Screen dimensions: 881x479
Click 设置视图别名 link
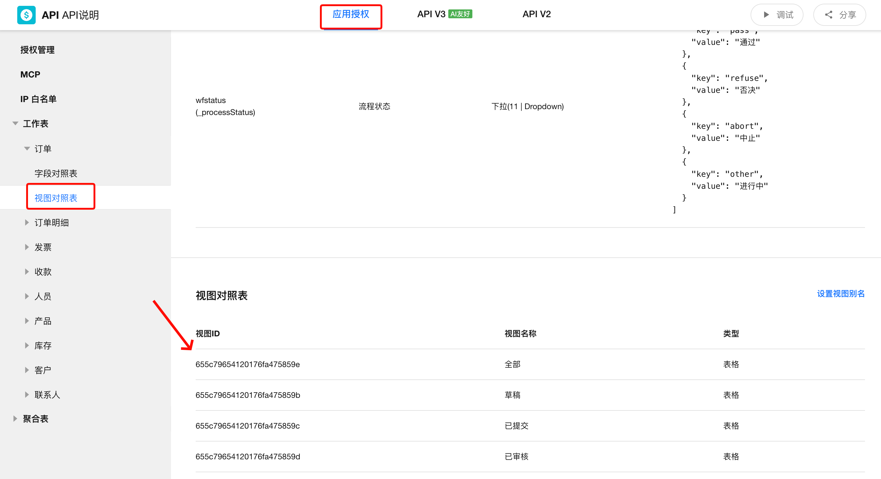click(841, 294)
